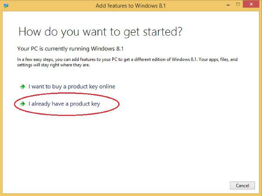Close the Add features to Windows 8.1 window
The height and width of the screenshot is (196, 262).
tap(251, 4)
